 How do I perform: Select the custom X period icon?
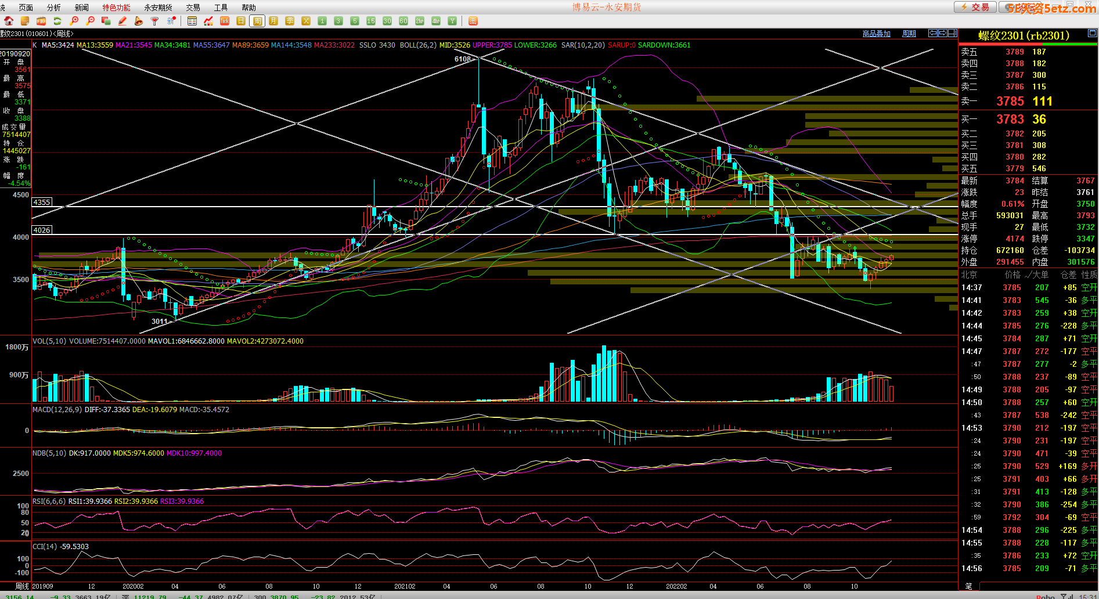pos(306,21)
